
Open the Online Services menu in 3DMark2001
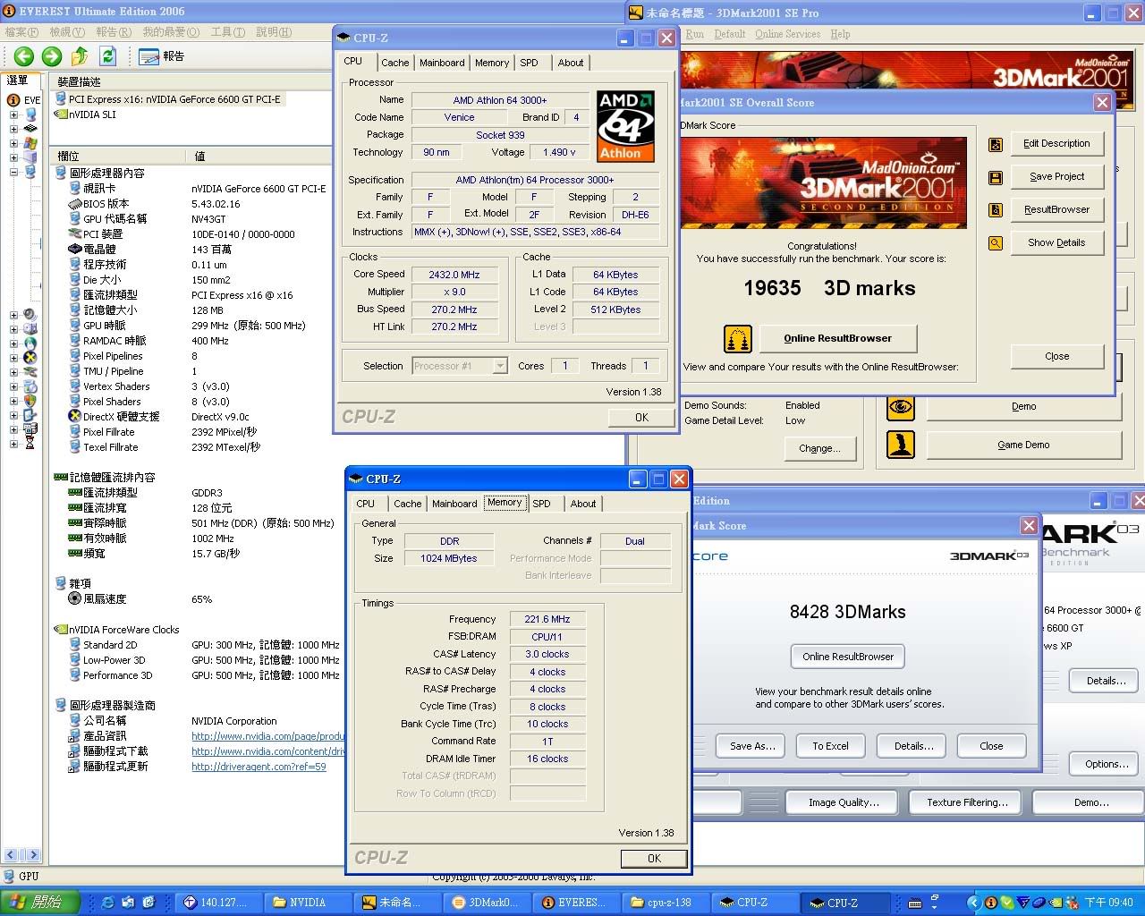(787, 34)
